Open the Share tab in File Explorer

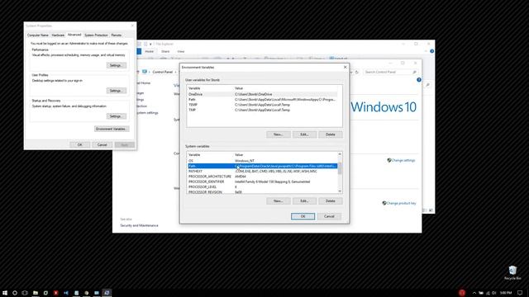tap(165, 51)
